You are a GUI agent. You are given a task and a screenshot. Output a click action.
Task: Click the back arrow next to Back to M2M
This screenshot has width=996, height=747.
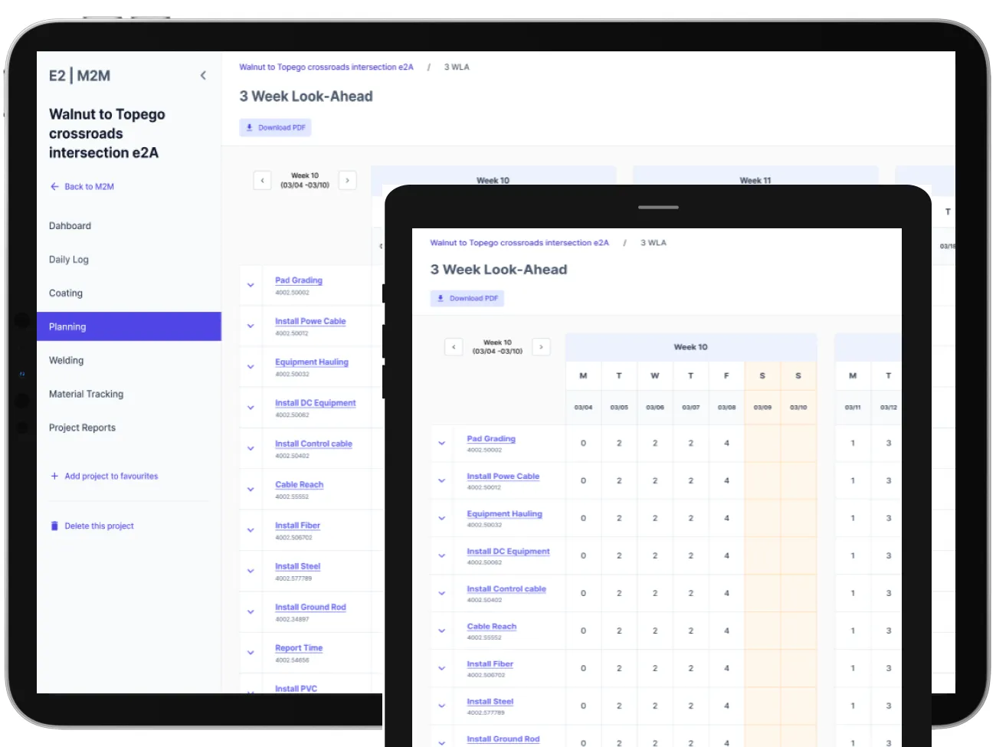54,186
